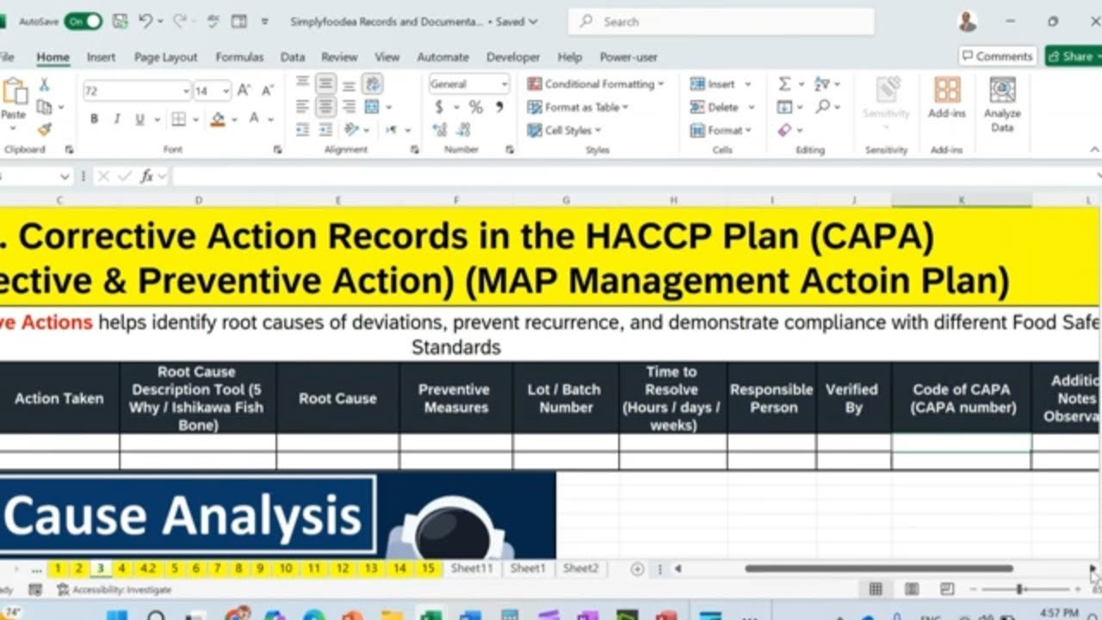The width and height of the screenshot is (1102, 620).
Task: Open the font size dropdown showing 14
Action: click(226, 90)
